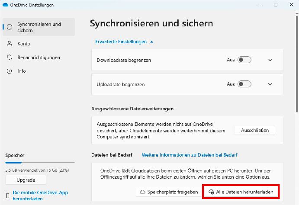The image size is (299, 205).
Task: Click the Ausgeschlossene Dateierweiterungen heading
Action: [x=132, y=109]
